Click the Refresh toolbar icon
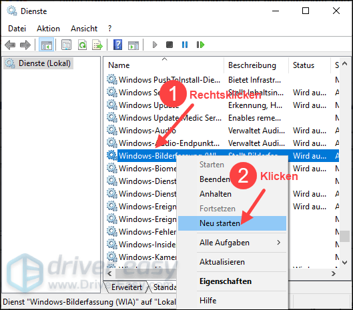Screen dimensions: 353x310 click(82, 45)
